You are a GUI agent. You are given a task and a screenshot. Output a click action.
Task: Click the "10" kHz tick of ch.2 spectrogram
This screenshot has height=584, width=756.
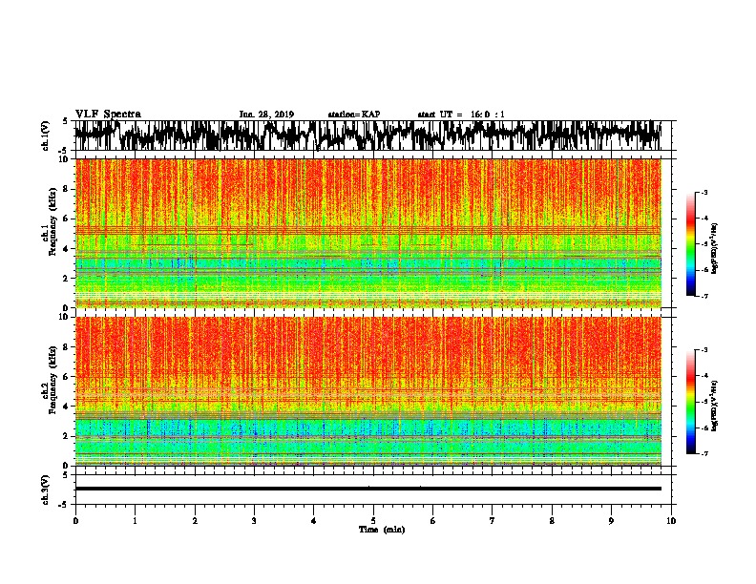65,317
